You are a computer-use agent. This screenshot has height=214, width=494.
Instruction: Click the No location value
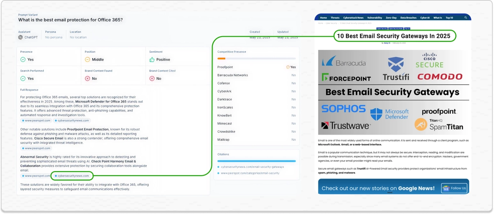coord(78,37)
